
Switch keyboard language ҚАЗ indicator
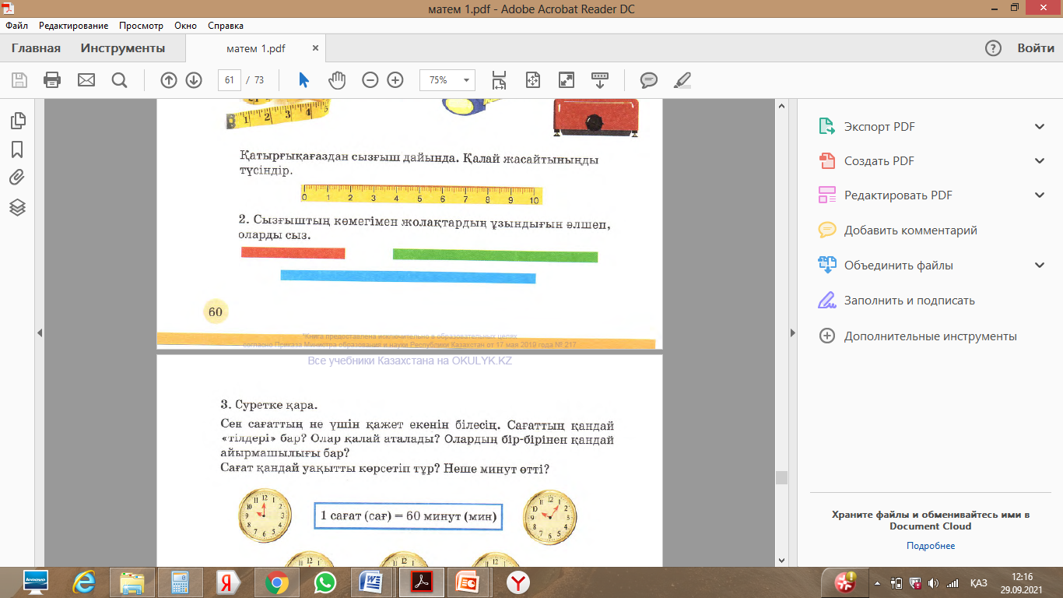pyautogui.click(x=979, y=583)
